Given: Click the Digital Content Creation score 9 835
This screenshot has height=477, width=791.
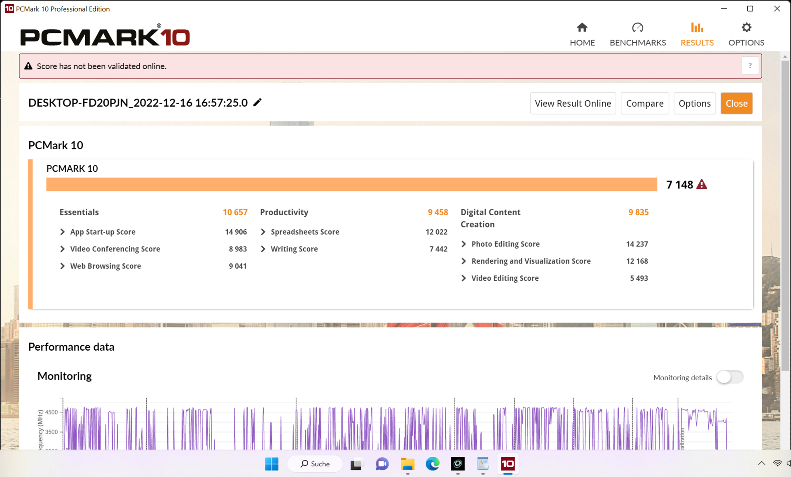Looking at the screenshot, I should (x=638, y=212).
